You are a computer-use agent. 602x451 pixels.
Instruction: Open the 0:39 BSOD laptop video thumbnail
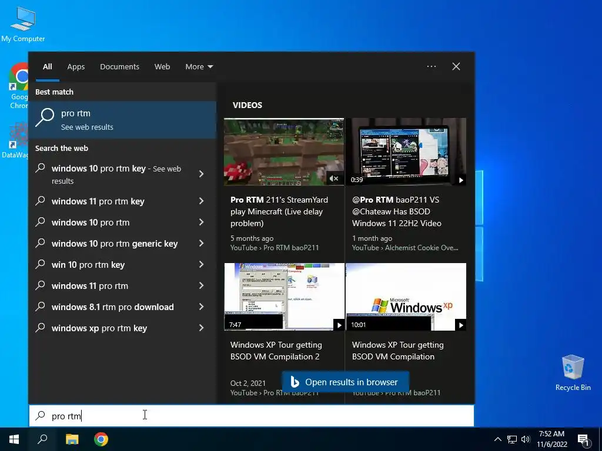click(406, 152)
